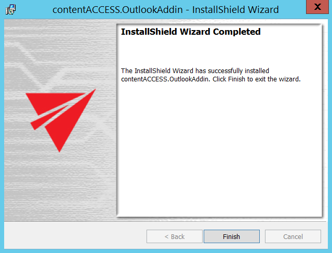This screenshot has height=253, width=332.
Task: Click the Finish button
Action: click(232, 236)
